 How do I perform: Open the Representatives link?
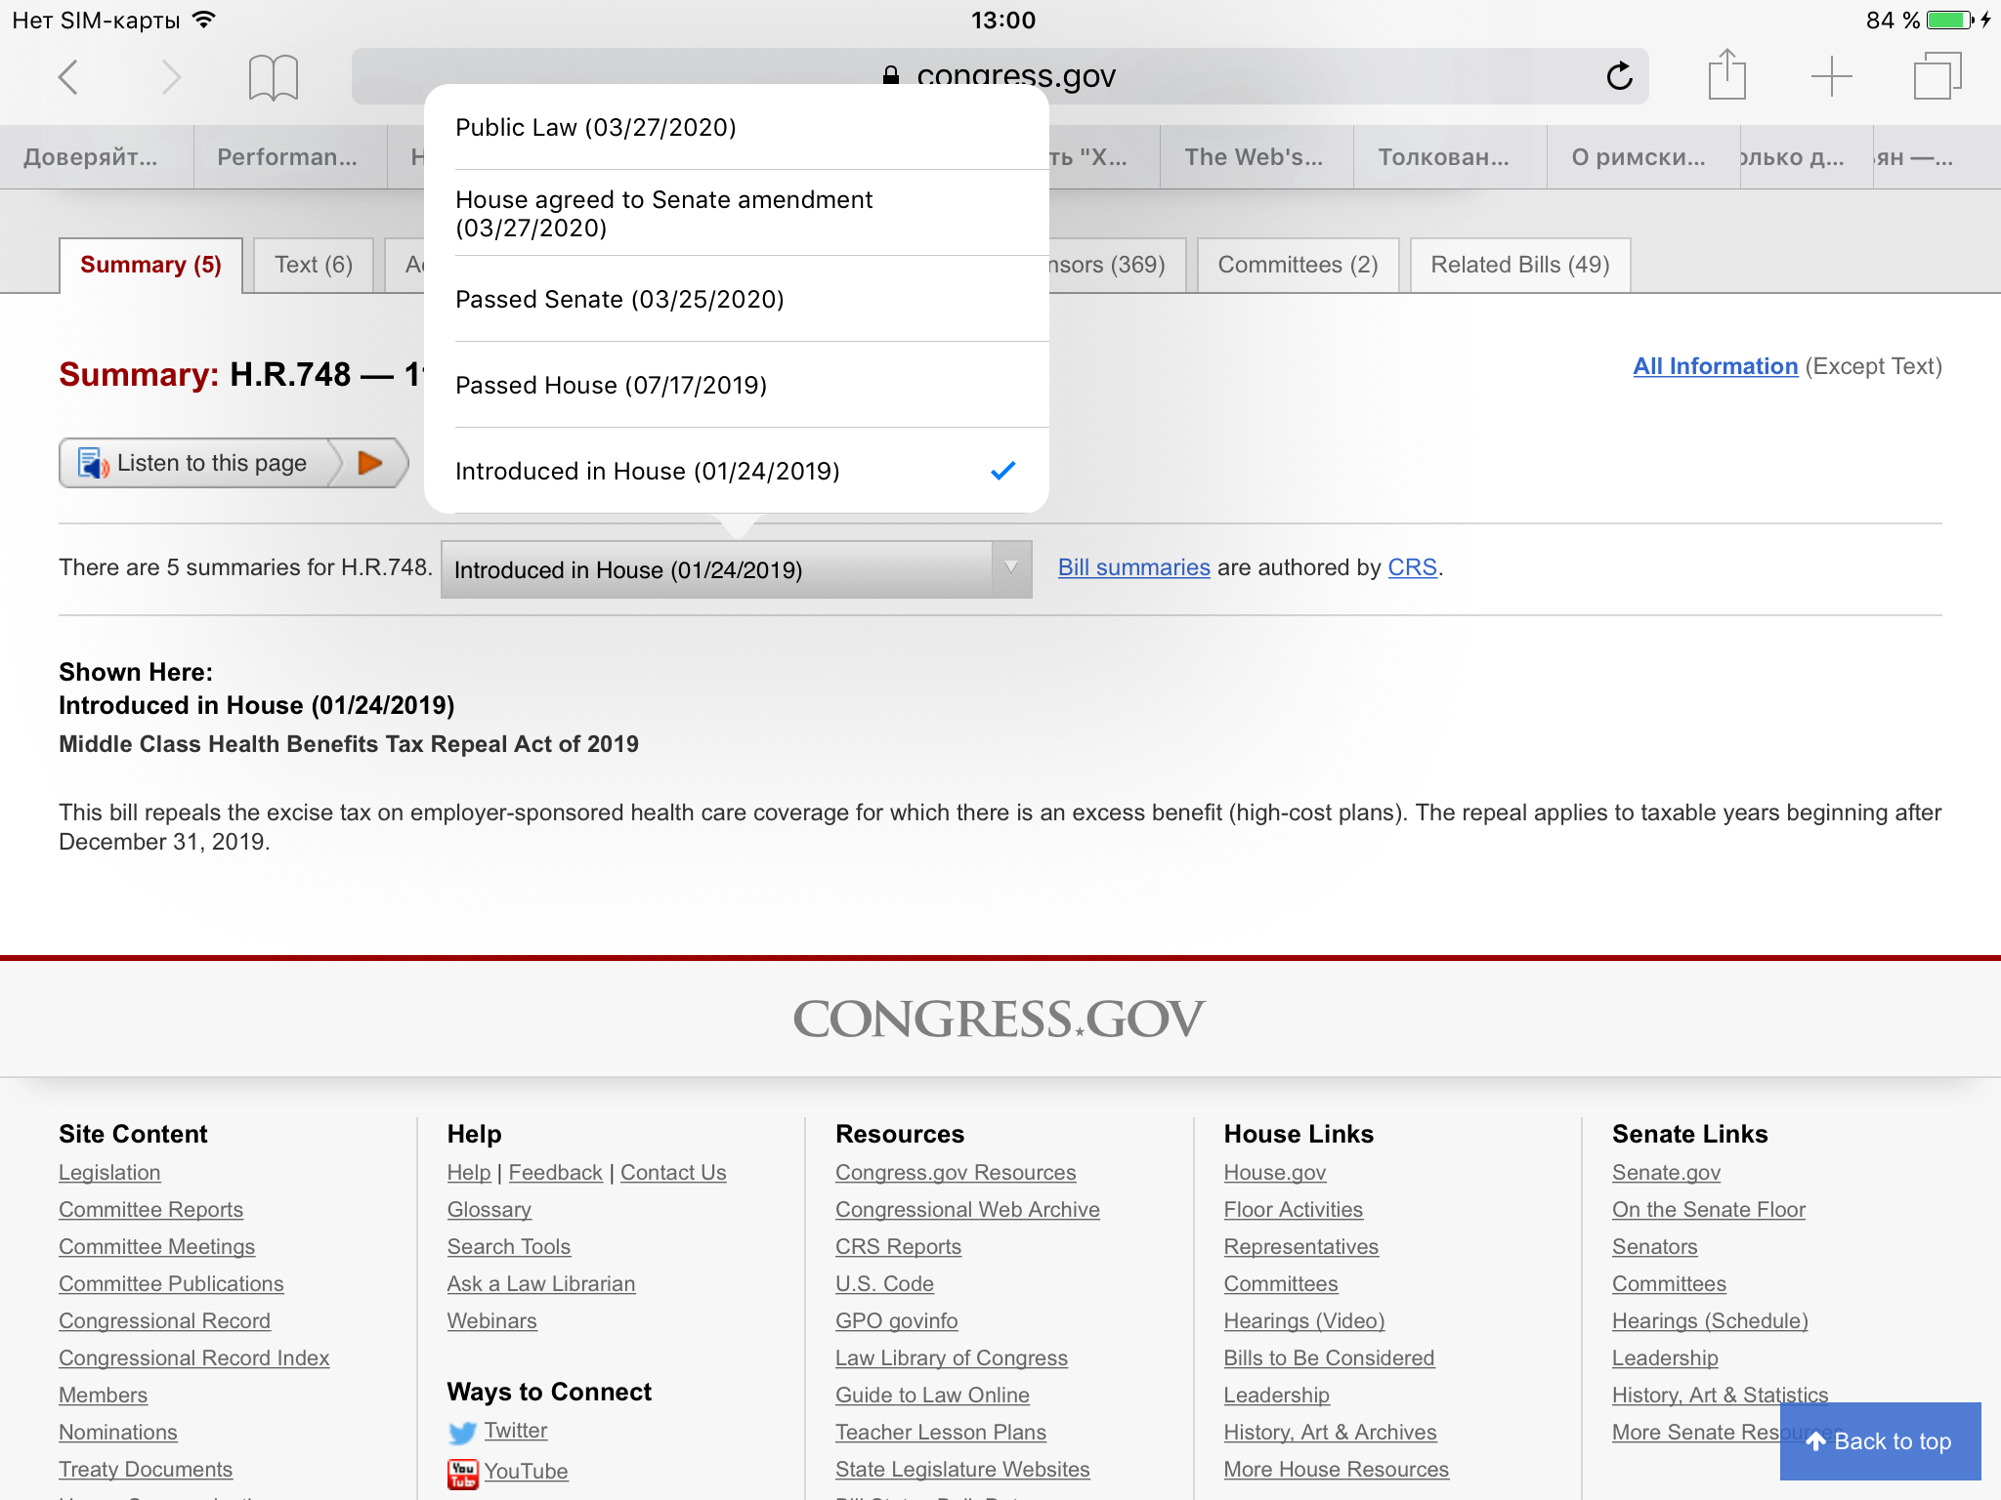click(x=1300, y=1247)
